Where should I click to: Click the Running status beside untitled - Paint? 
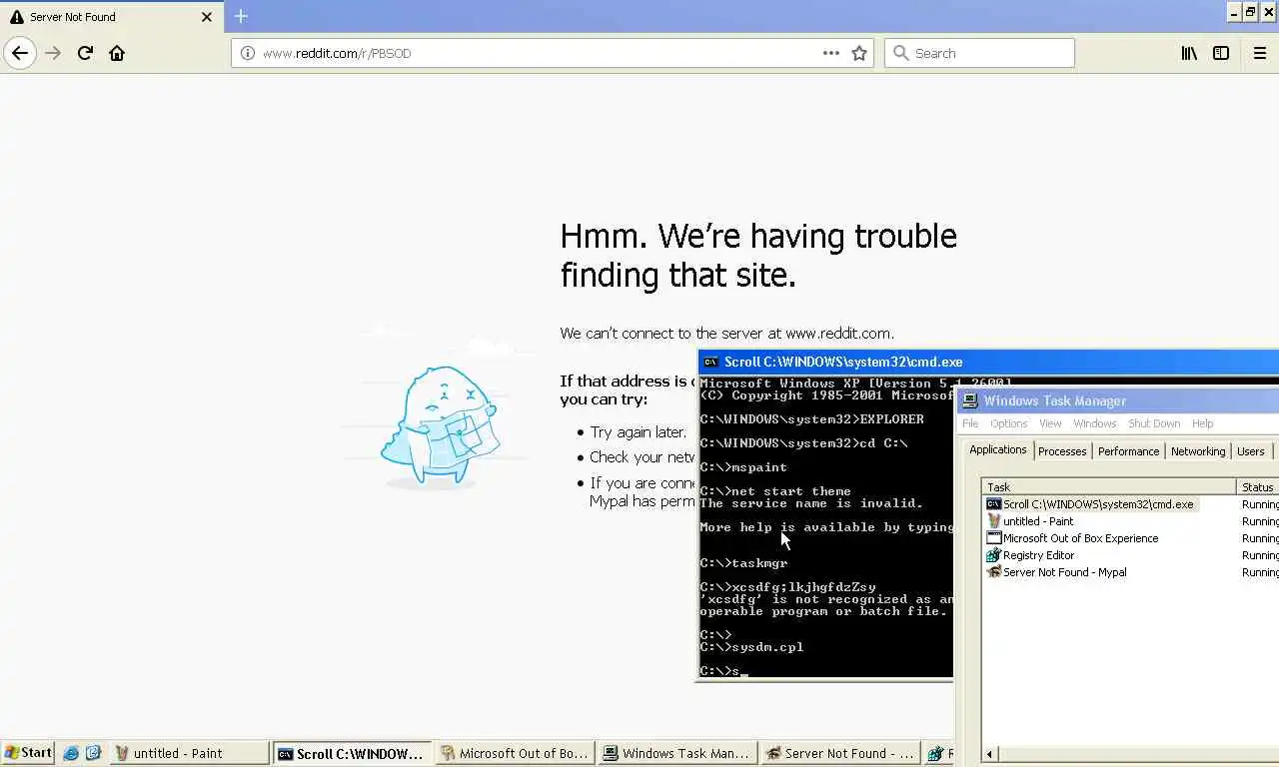1260,521
